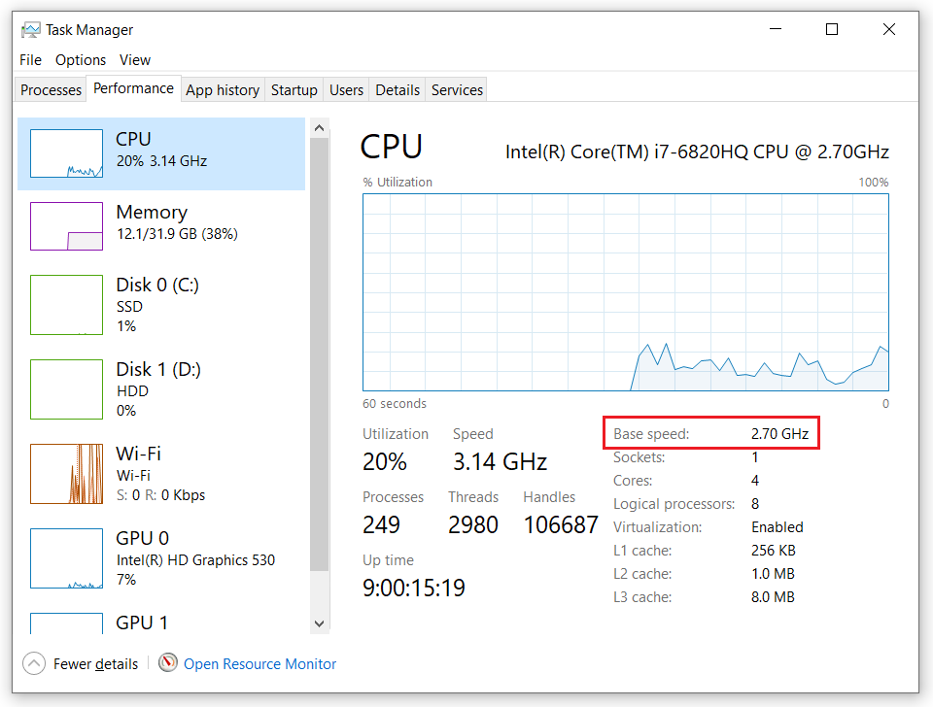This screenshot has height=707, width=933.
Task: Switch to the Services tab
Action: [456, 89]
